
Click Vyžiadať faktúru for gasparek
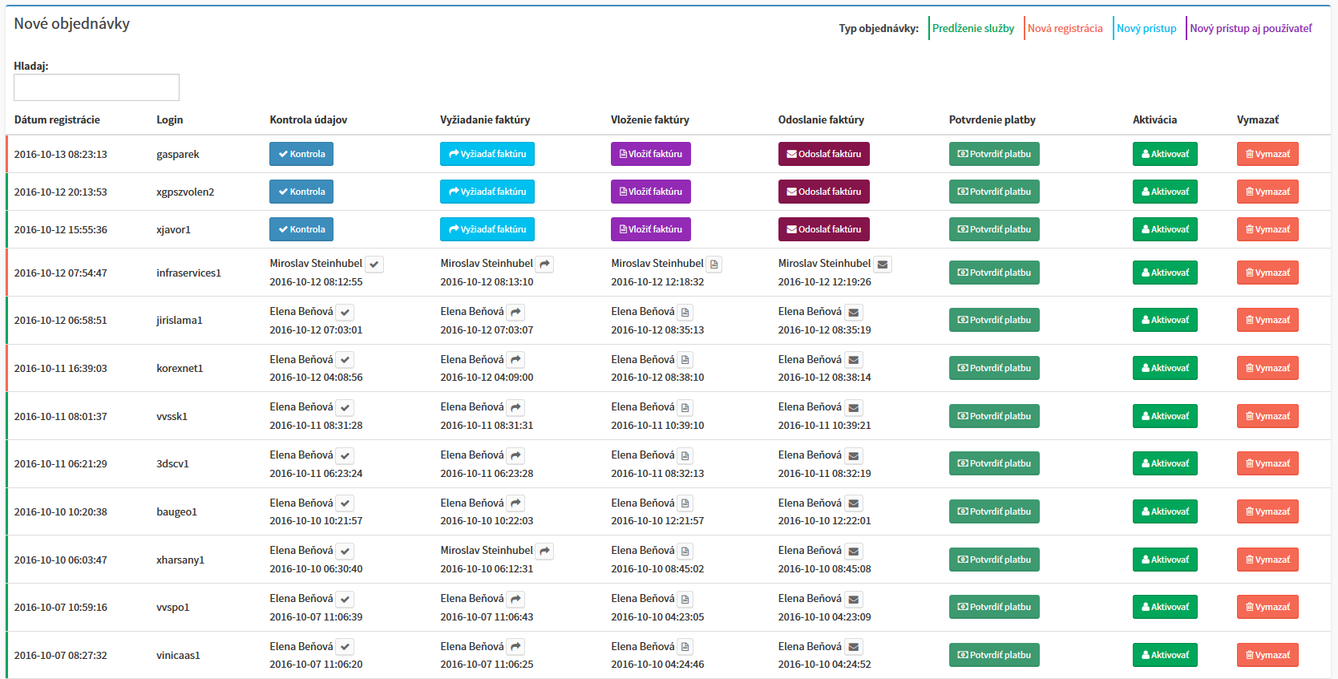pos(487,154)
